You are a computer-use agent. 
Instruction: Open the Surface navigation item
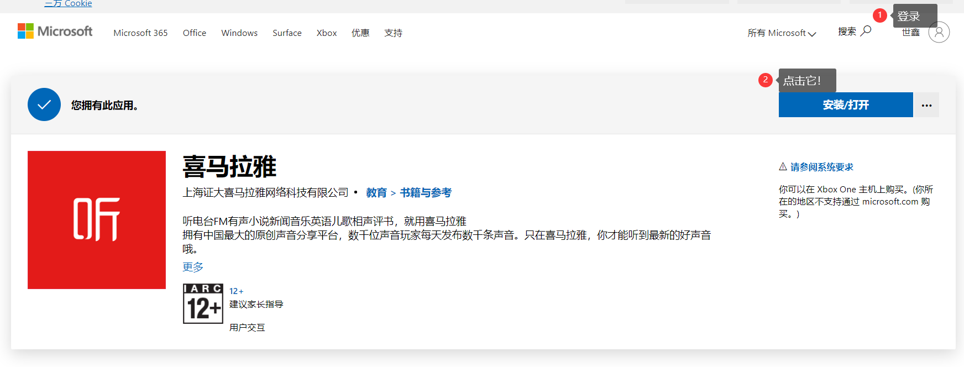pos(287,33)
